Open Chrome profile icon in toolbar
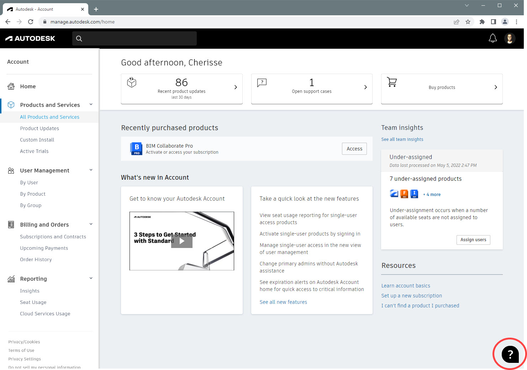Screen dimensions: 527x370 pos(505,22)
